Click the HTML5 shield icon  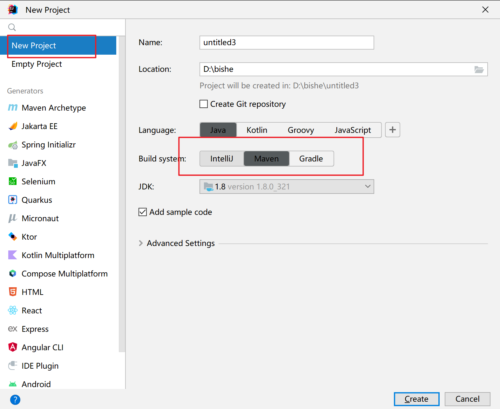coord(13,292)
